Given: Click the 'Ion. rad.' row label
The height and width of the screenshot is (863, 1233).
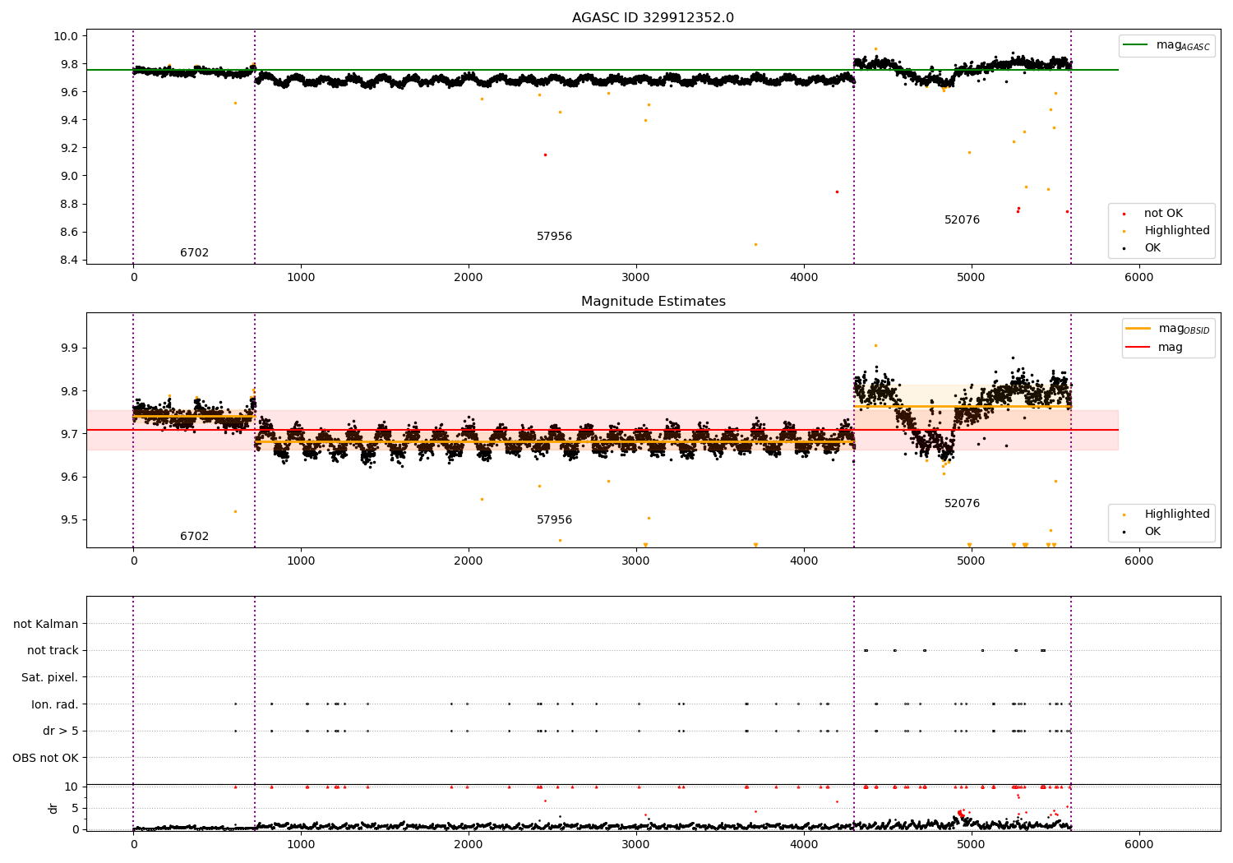Looking at the screenshot, I should (55, 704).
